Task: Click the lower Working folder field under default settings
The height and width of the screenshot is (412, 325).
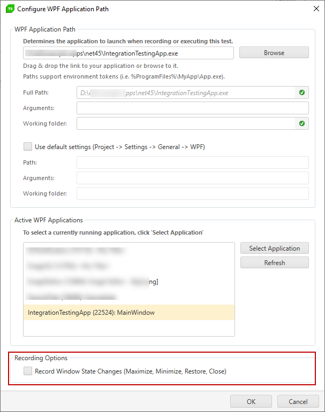Action: 193,193
